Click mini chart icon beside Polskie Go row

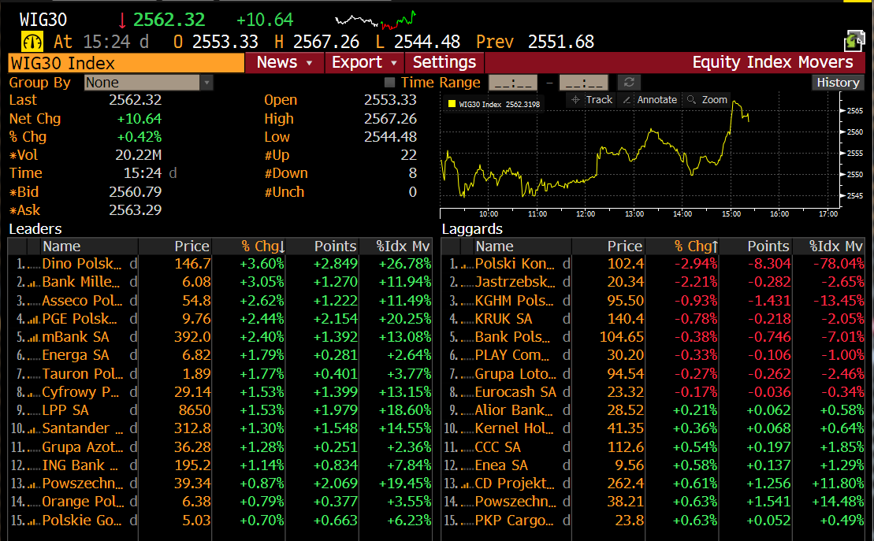tap(33, 521)
